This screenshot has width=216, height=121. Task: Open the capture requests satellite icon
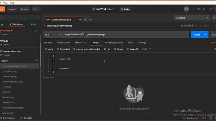click(193, 9)
